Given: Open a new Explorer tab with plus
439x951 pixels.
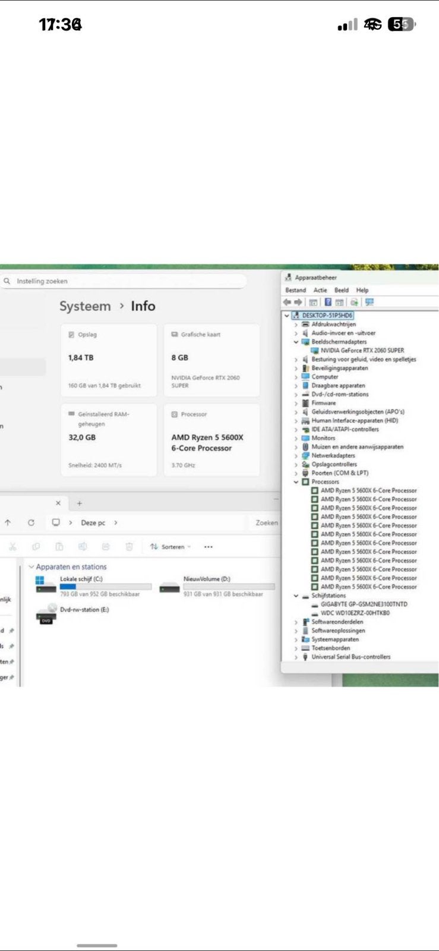Looking at the screenshot, I should point(80,503).
